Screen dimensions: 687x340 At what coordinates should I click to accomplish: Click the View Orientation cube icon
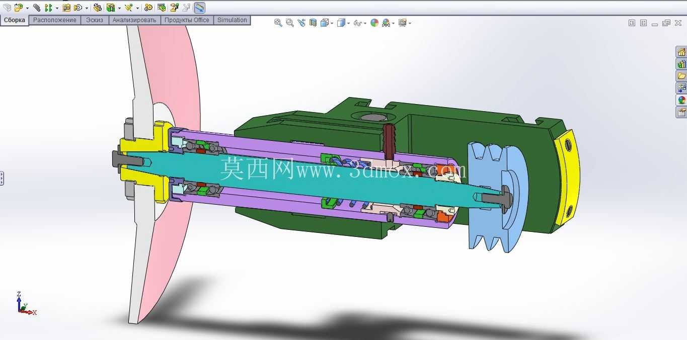pos(325,23)
